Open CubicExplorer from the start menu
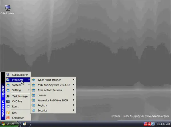The width and height of the screenshot is (171, 127). click(x=18, y=75)
